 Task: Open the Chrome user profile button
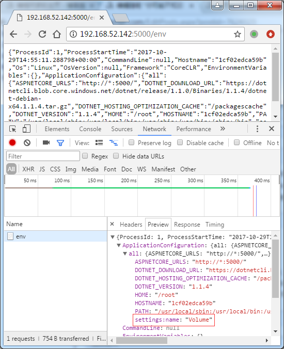tap(217, 5)
